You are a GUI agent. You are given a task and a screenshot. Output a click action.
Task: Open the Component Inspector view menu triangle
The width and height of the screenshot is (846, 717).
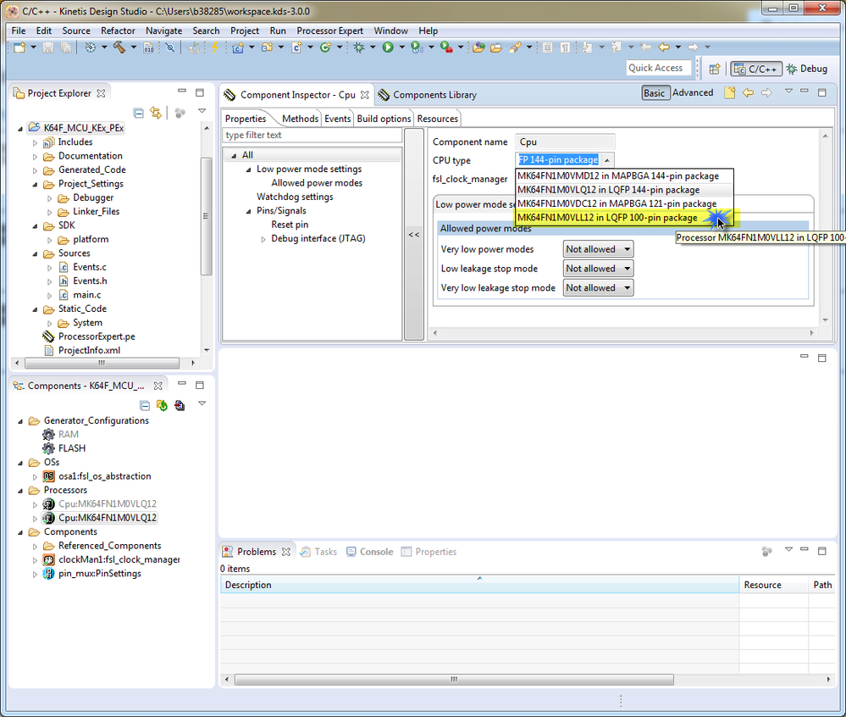(788, 92)
